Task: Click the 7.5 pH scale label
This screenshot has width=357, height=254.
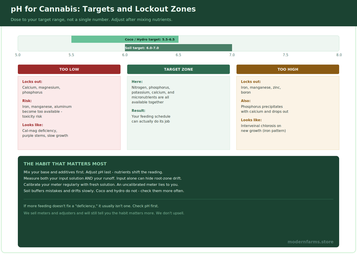Action: tap(285, 55)
